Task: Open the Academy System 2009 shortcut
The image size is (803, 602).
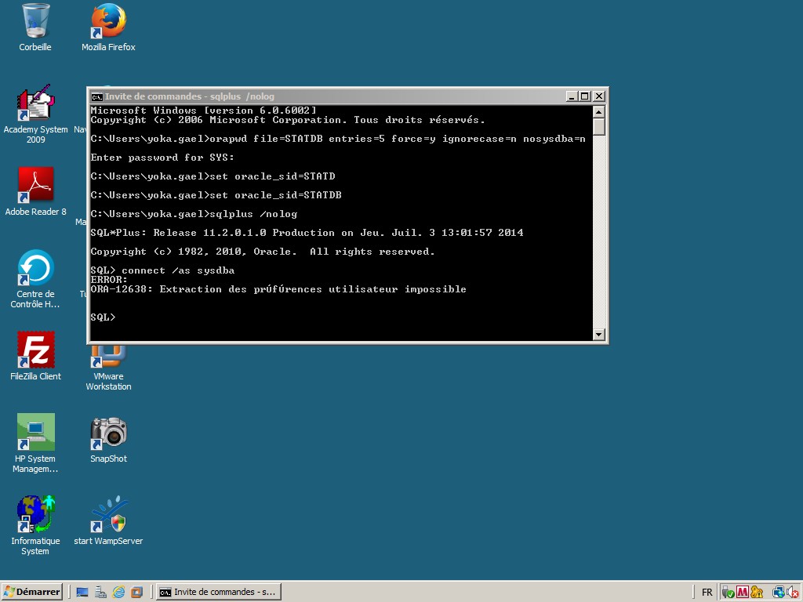Action: click(x=35, y=105)
